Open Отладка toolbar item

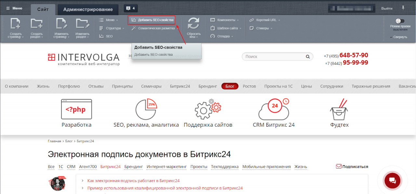pos(222,36)
